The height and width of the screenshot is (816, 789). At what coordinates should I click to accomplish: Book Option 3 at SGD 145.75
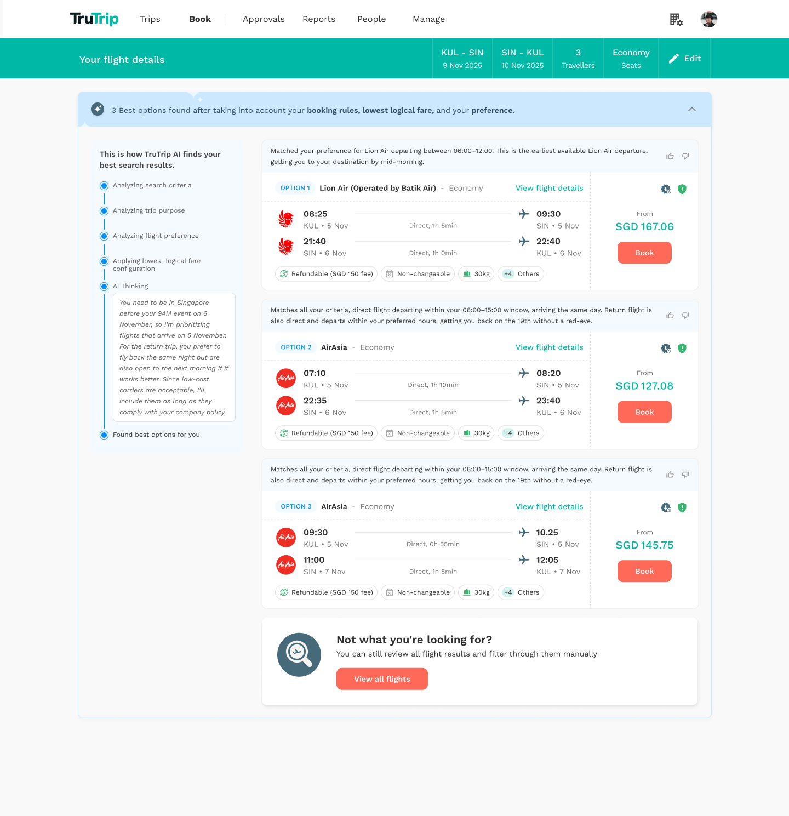644,571
